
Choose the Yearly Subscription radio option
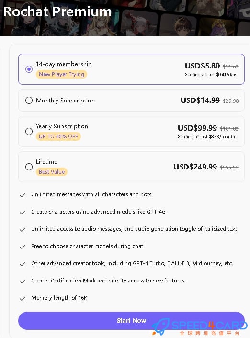click(29, 131)
